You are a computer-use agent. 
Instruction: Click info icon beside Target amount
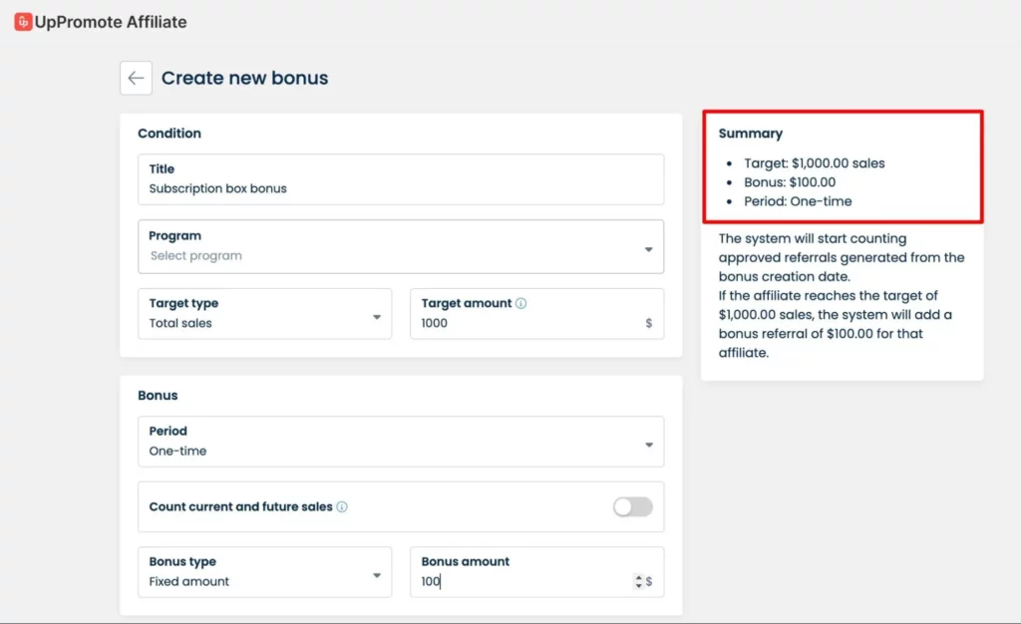pos(521,303)
